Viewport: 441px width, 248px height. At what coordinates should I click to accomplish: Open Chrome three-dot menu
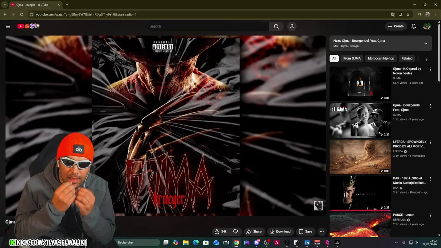pyautogui.click(x=436, y=14)
